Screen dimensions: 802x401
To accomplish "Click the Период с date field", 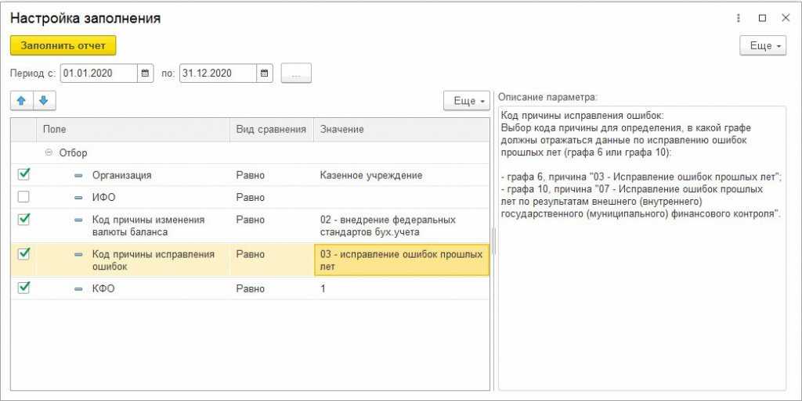I will 99,73.
